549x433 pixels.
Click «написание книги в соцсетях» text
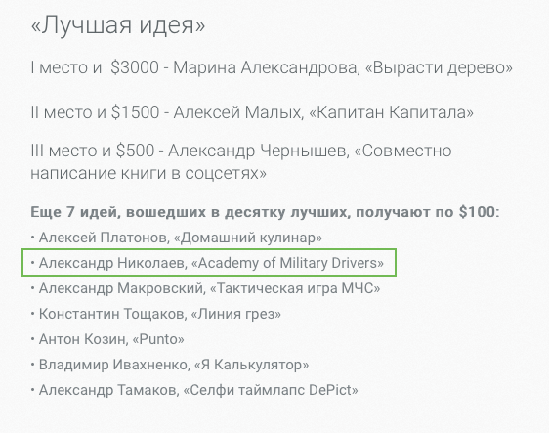coord(148,173)
